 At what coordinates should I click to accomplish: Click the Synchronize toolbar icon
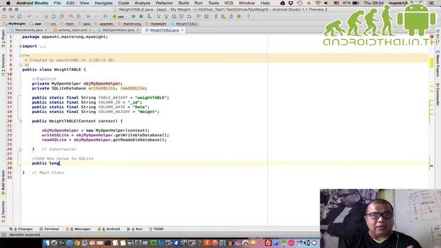point(20,17)
